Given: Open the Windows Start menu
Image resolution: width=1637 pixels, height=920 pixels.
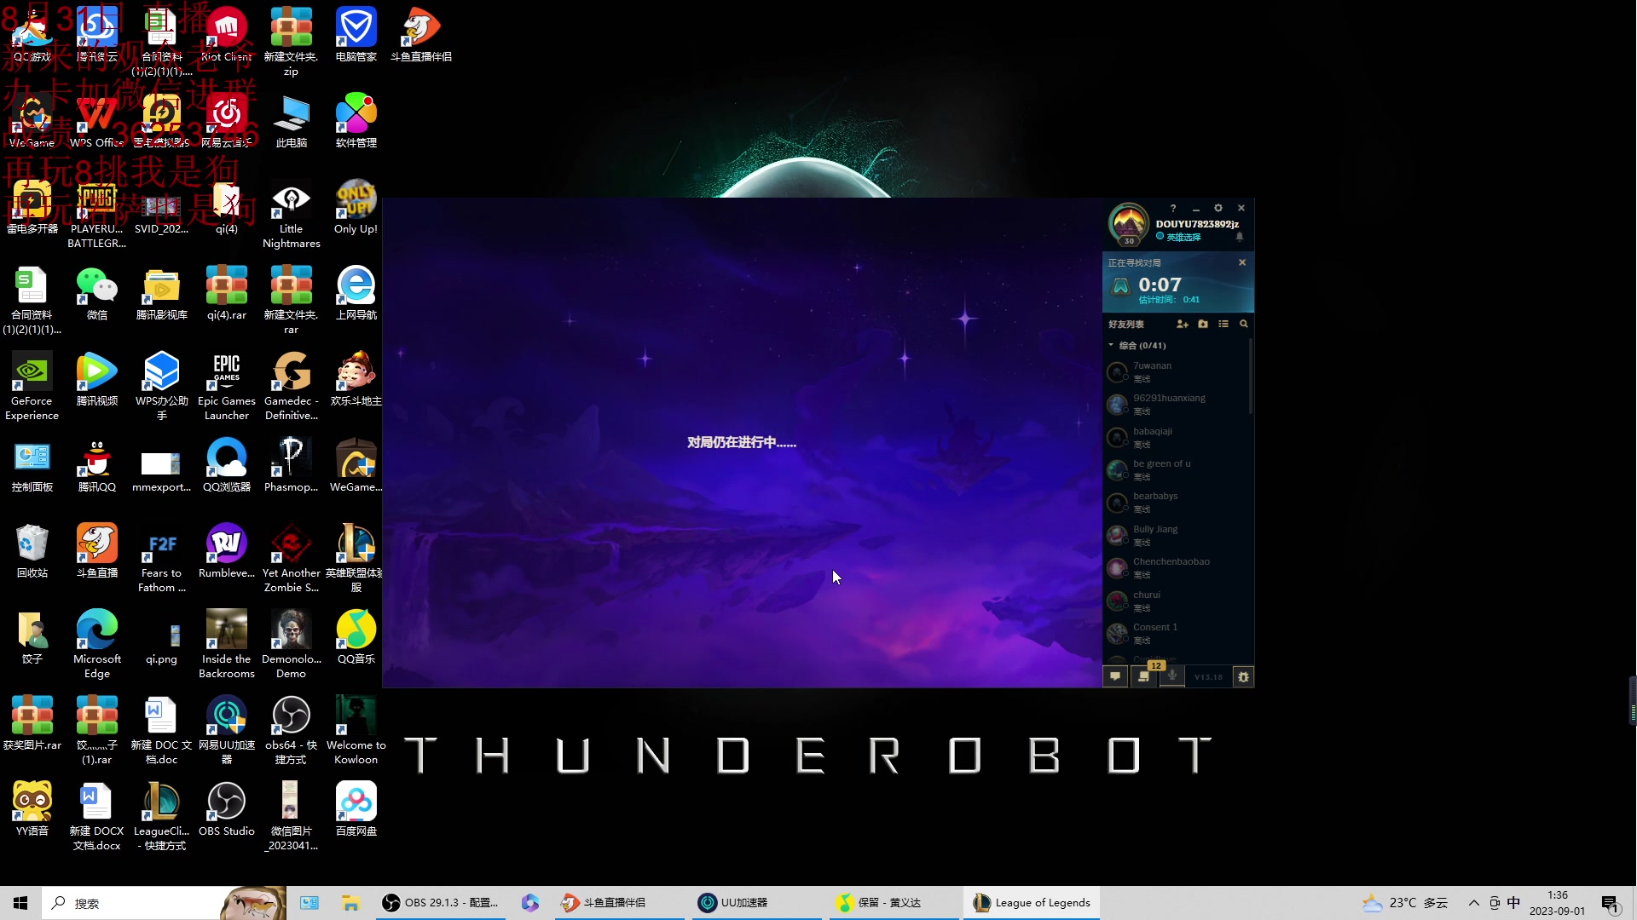Looking at the screenshot, I should click(20, 903).
